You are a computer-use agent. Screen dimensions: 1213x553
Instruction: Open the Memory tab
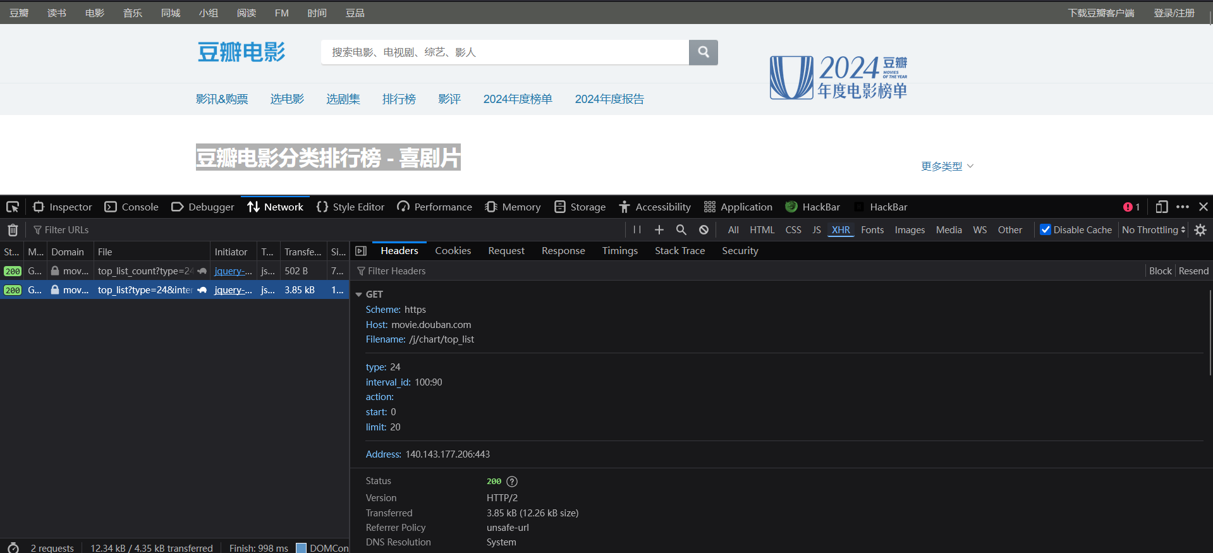(513, 207)
